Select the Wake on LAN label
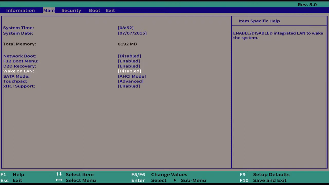Image resolution: width=329 pixels, height=185 pixels. pyautogui.click(x=19, y=71)
